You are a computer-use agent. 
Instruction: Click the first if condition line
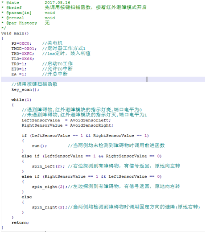[x=85, y=136]
